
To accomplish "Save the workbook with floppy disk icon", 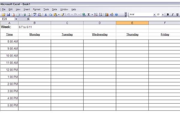I will [x=8, y=15].
